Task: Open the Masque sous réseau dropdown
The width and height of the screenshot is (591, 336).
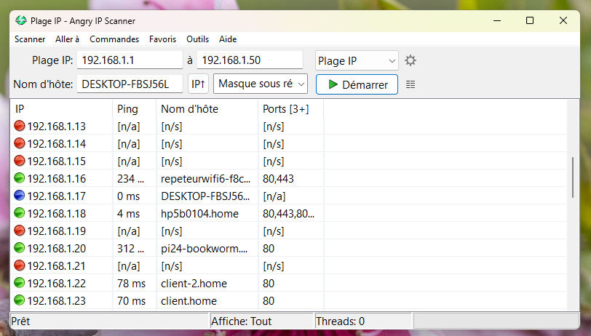Action: click(x=261, y=84)
